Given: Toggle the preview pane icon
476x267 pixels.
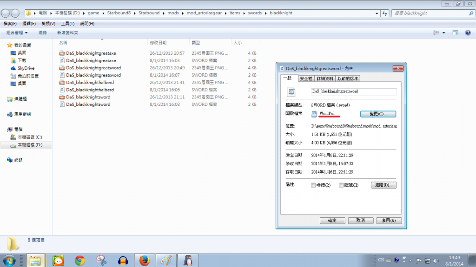Looking at the screenshot, I should 456,33.
